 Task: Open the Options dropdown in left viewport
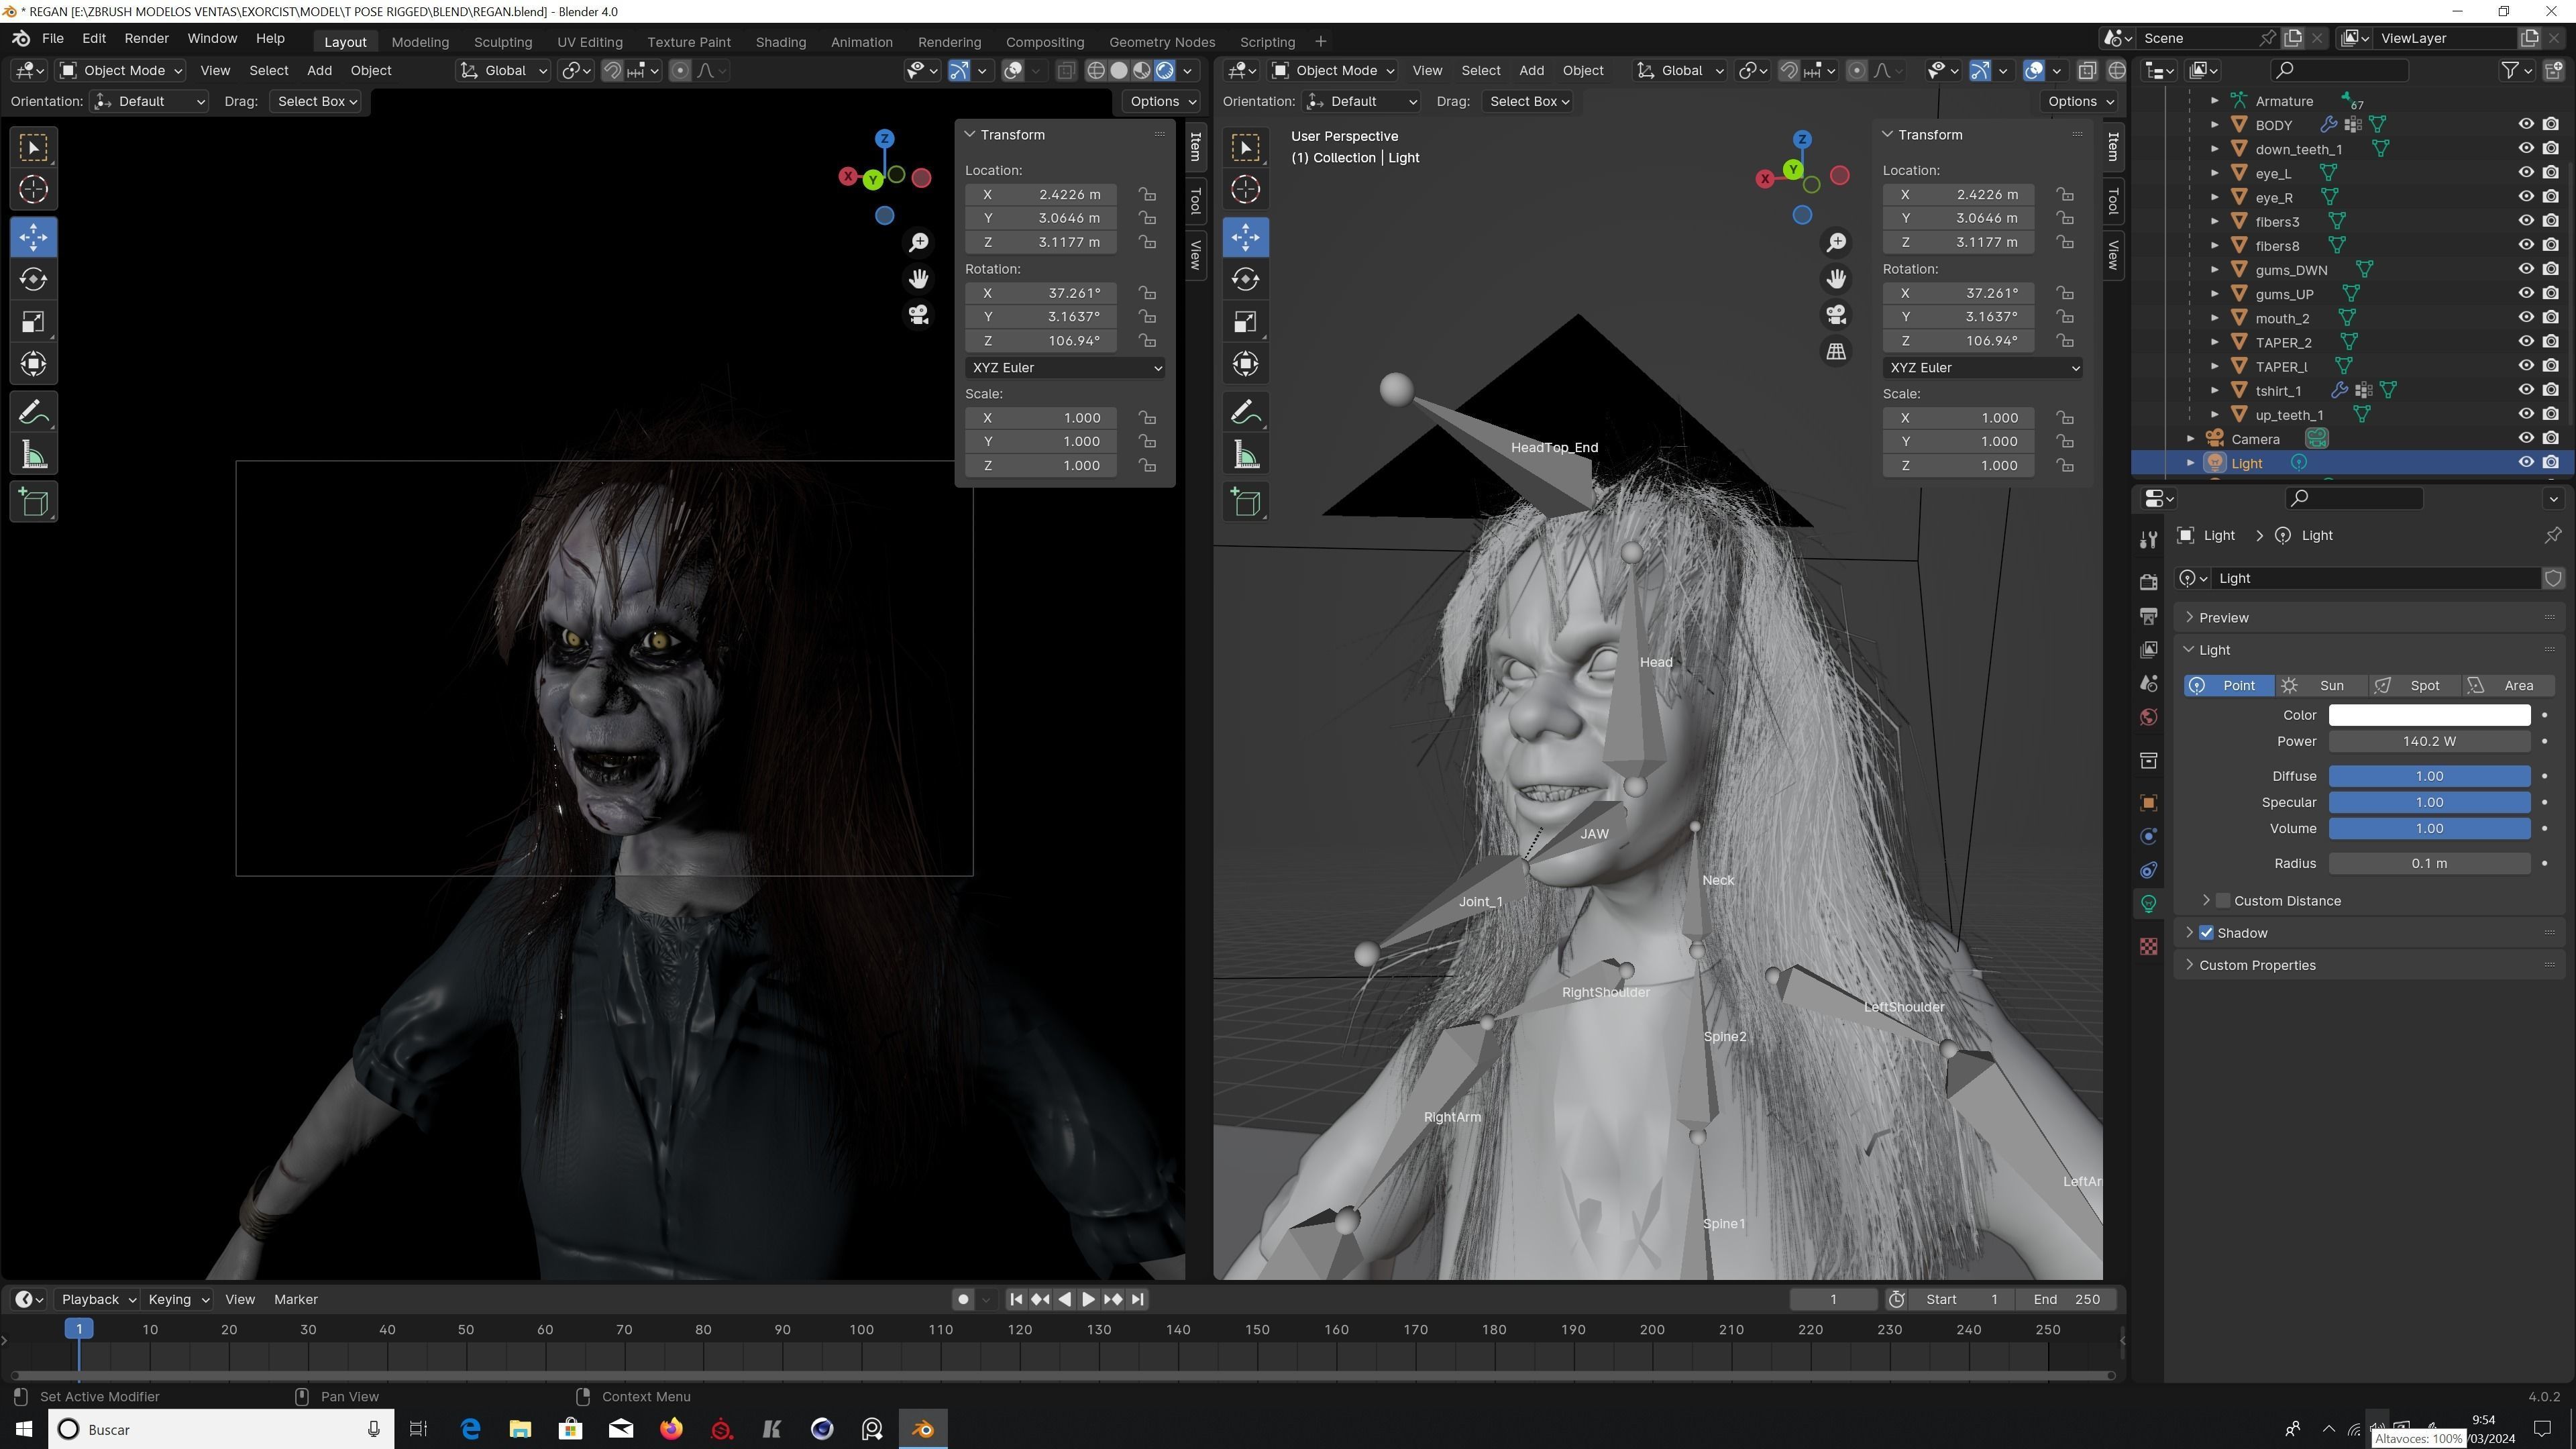click(1161, 102)
